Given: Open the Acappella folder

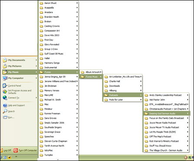Looking at the screenshot, I should (59, 8).
